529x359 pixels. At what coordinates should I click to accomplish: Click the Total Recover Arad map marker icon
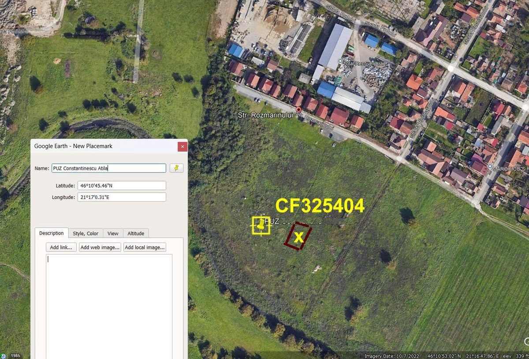coord(340,60)
